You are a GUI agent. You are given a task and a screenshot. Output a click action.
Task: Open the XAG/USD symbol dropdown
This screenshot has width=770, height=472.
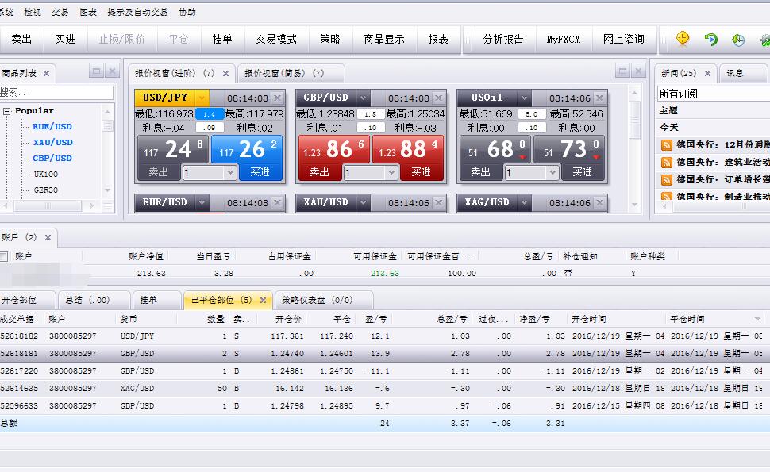[524, 202]
